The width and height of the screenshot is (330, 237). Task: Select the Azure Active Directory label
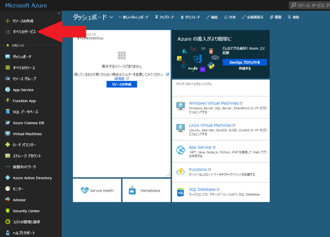click(x=32, y=178)
